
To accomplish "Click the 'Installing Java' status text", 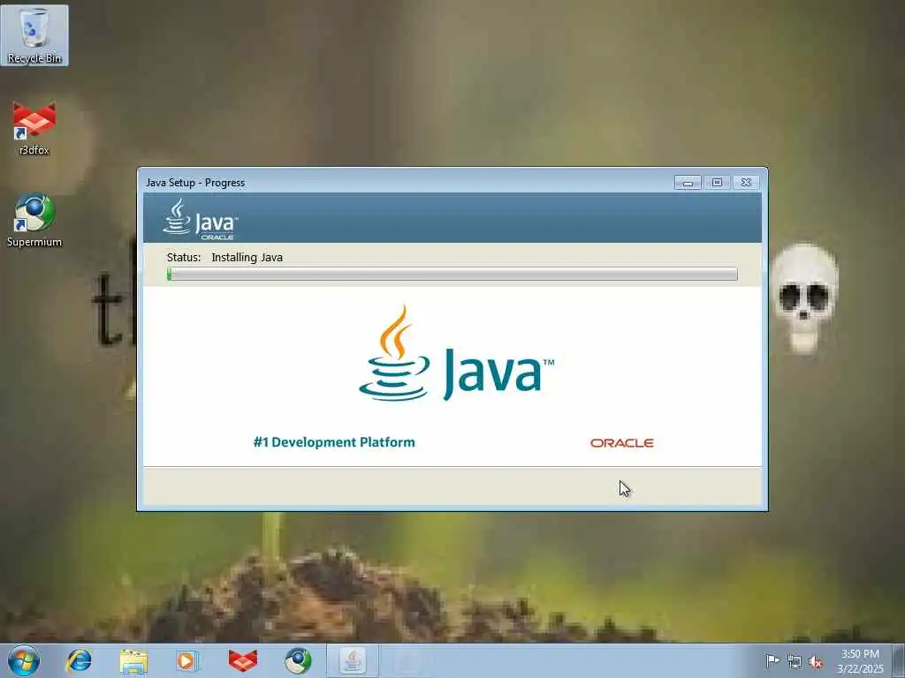I will click(x=247, y=257).
